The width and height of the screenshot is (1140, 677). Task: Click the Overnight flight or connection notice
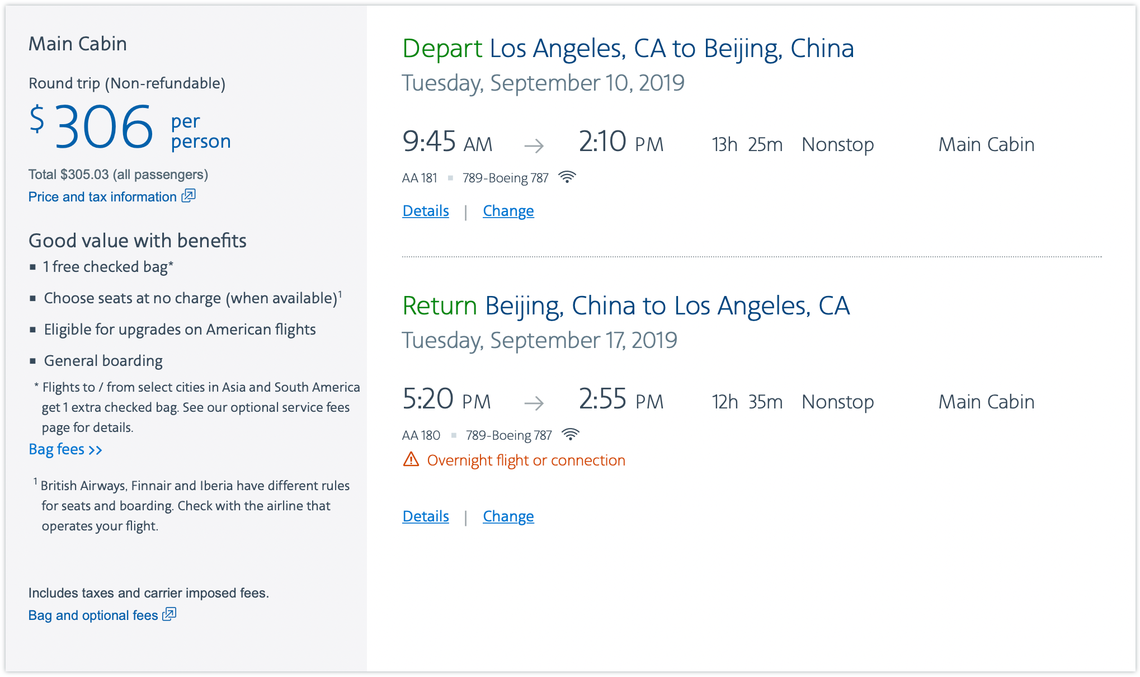pyautogui.click(x=526, y=460)
